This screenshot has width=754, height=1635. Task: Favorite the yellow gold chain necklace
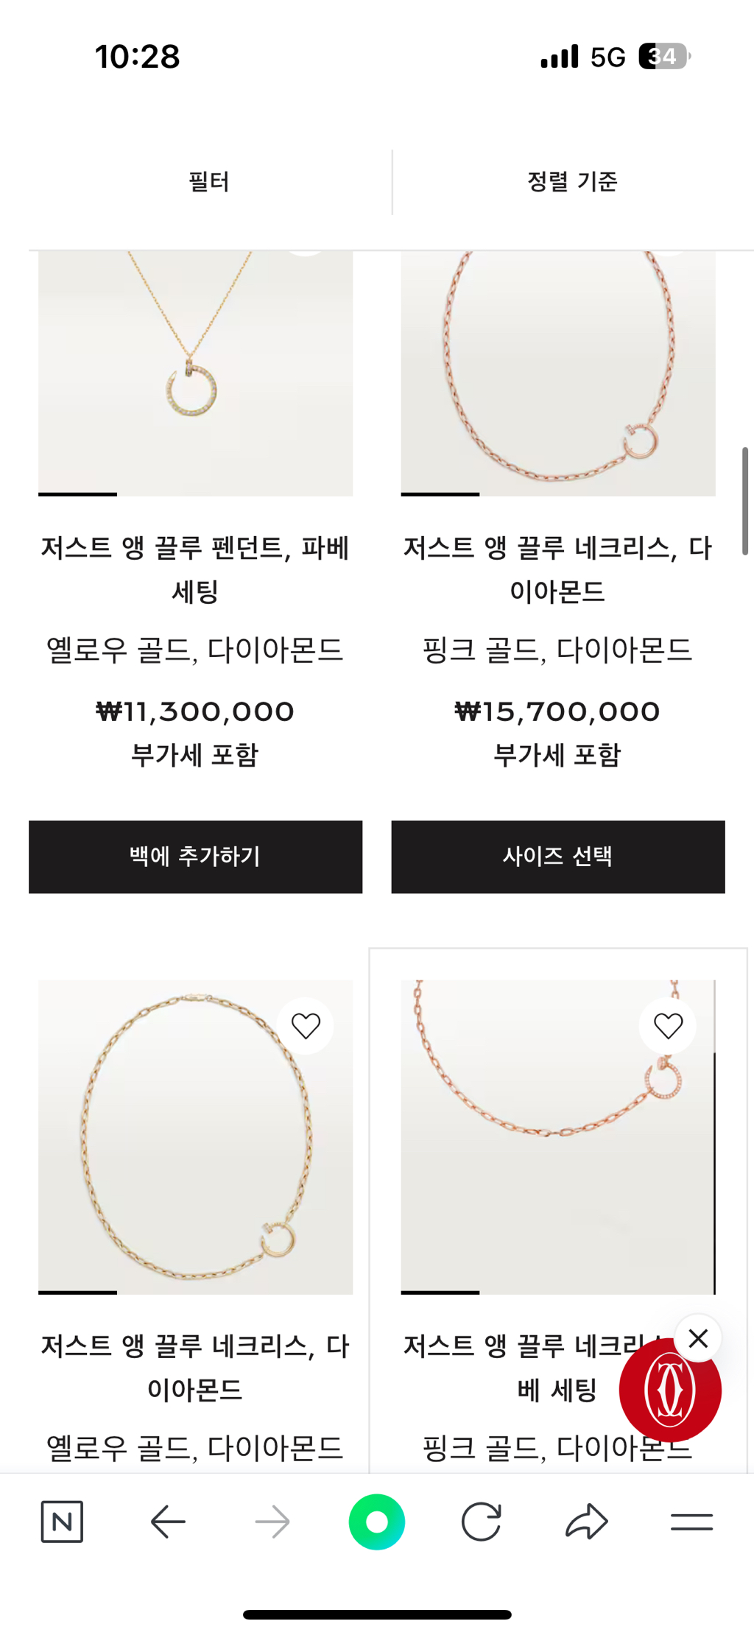[306, 1026]
